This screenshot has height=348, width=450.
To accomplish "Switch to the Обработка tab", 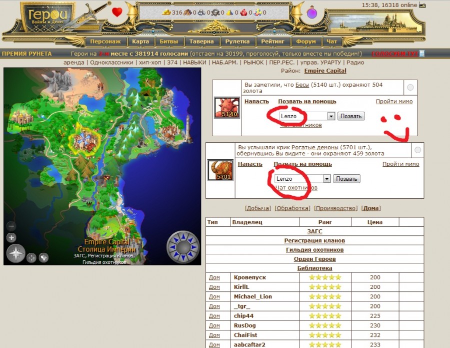I will [292, 208].
